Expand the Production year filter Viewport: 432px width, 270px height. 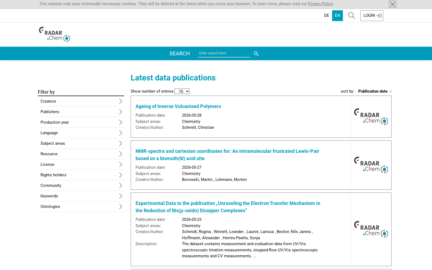[x=81, y=122]
